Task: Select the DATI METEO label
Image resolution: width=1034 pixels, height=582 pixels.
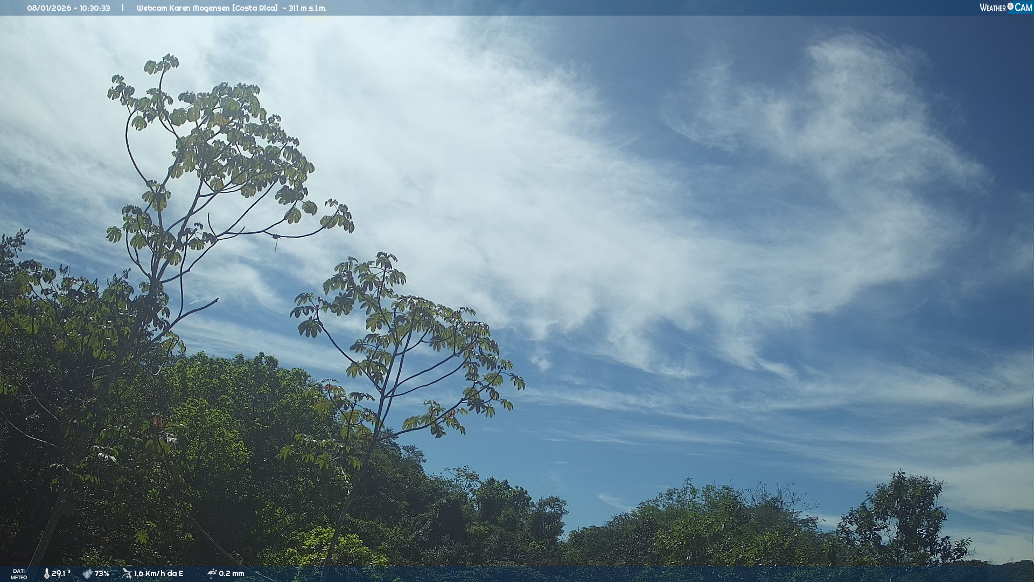Action: click(x=19, y=574)
